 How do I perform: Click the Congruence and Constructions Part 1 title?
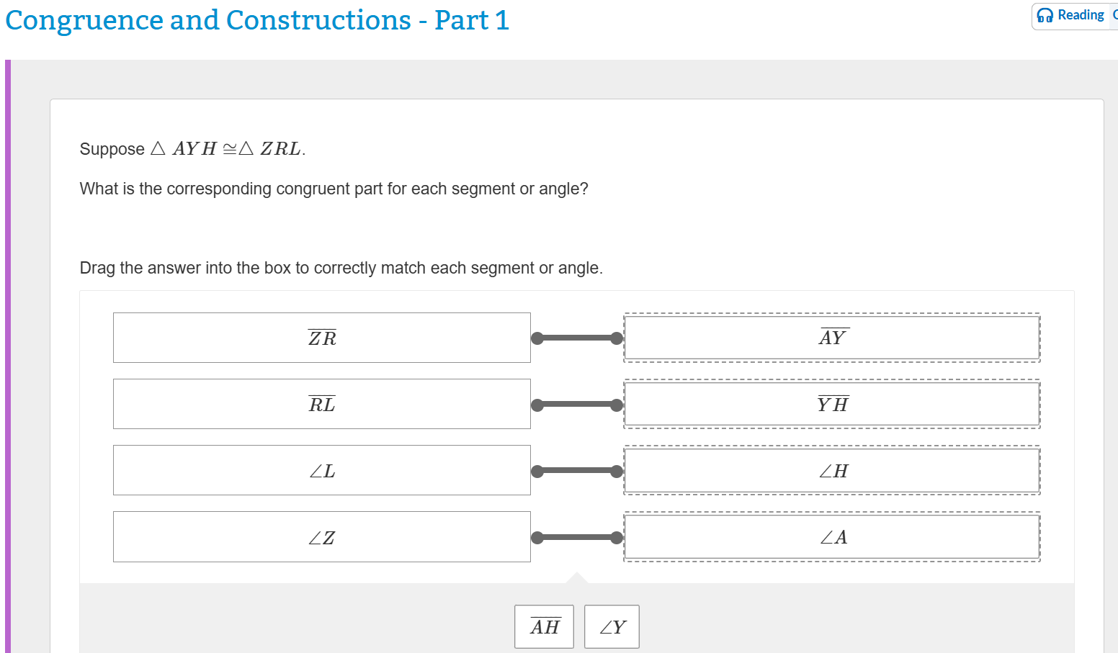pyautogui.click(x=257, y=21)
